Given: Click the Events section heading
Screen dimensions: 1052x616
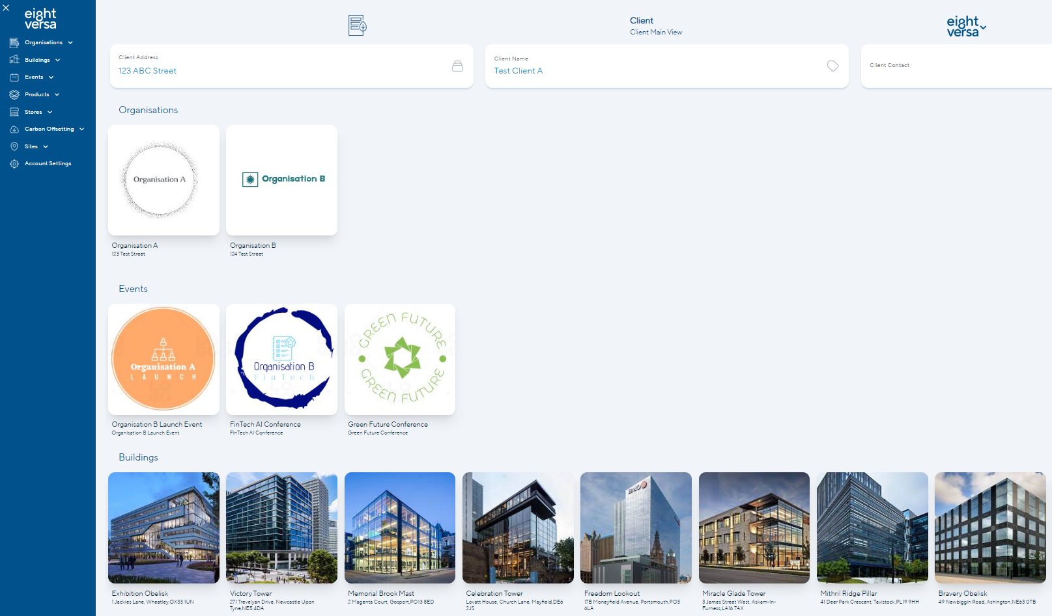Looking at the screenshot, I should click(133, 289).
